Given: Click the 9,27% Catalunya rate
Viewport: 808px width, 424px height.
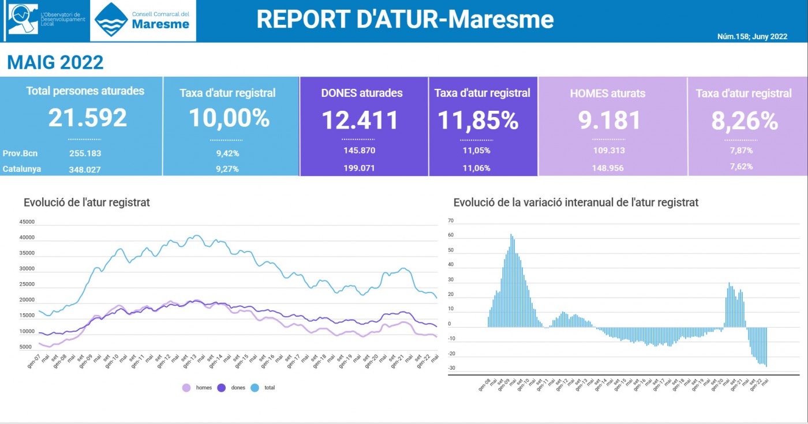Looking at the screenshot, I should tap(228, 170).
